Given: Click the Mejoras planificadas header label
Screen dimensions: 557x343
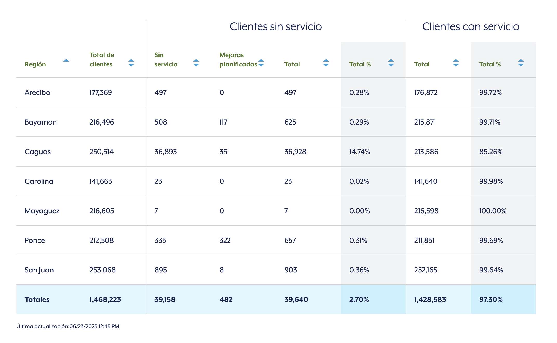Looking at the screenshot, I should (238, 60).
